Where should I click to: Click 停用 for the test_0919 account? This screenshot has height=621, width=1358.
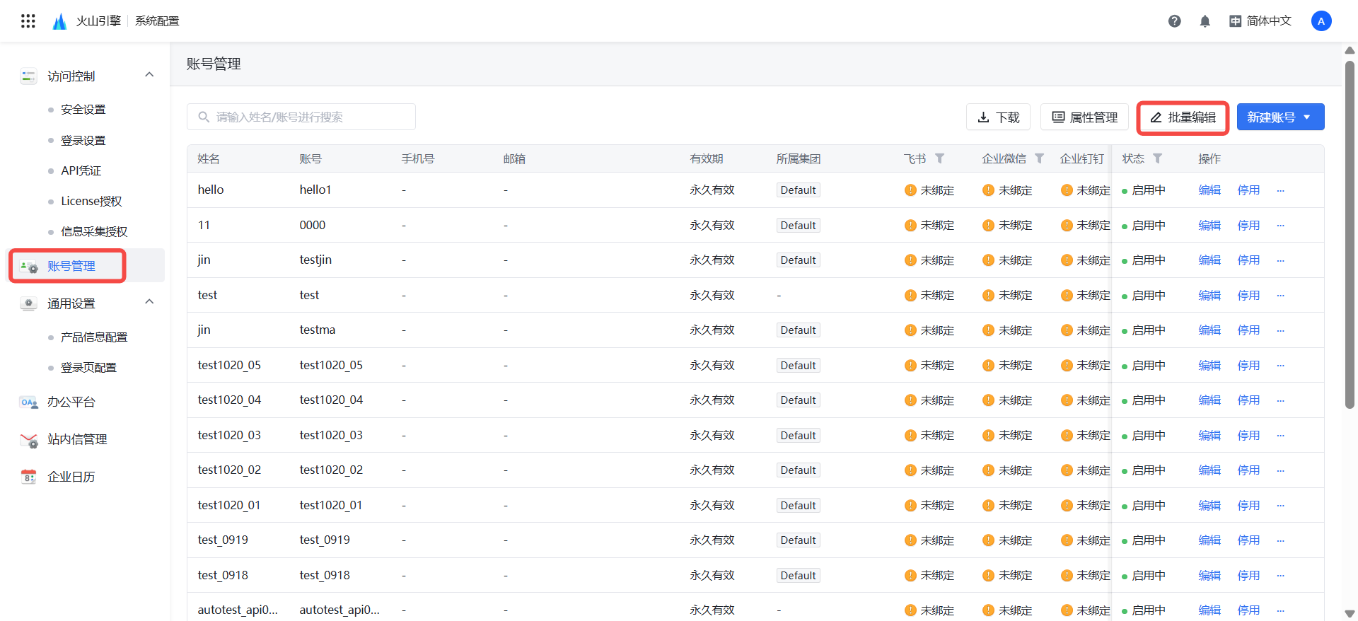1248,540
